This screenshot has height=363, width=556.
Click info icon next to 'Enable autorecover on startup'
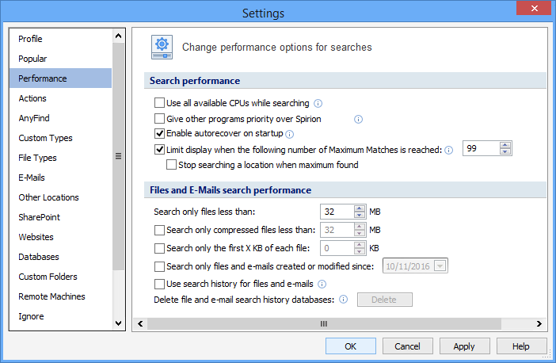pyautogui.click(x=289, y=134)
